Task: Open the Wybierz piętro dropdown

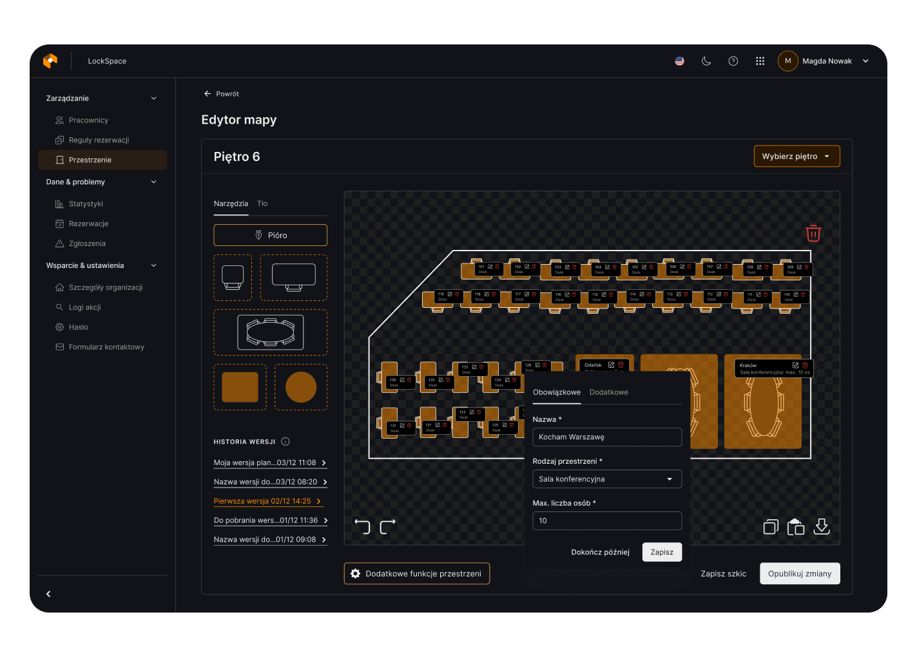Action: [796, 157]
